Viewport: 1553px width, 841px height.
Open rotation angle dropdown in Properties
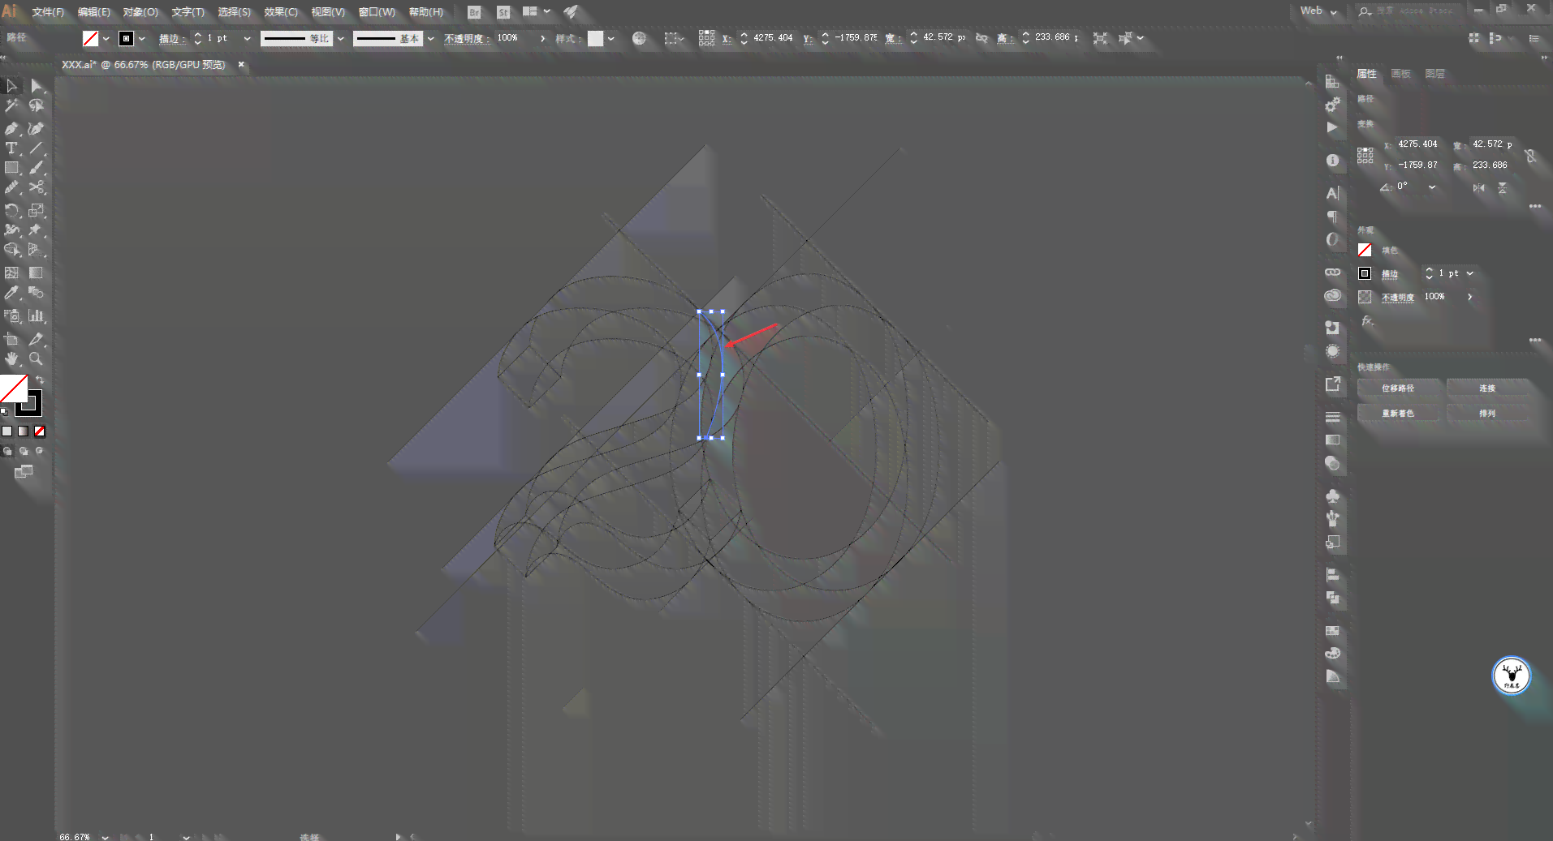[x=1432, y=187]
